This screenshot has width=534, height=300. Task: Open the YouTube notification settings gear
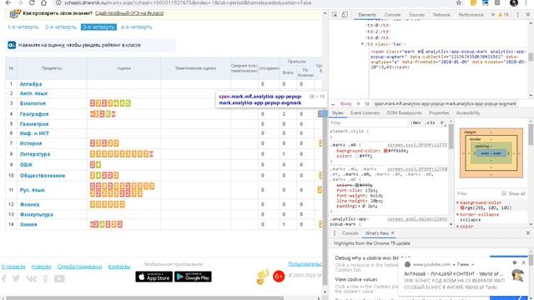pos(515,262)
